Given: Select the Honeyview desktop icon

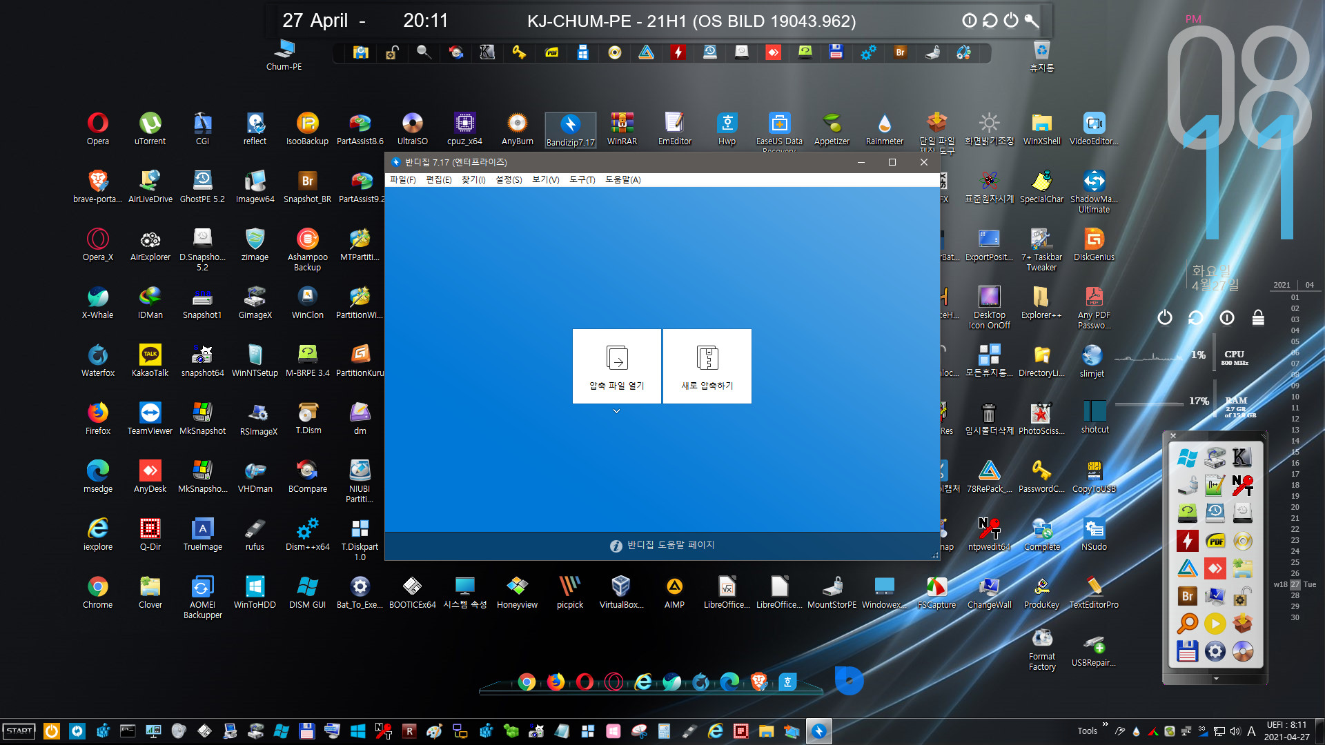Looking at the screenshot, I should [517, 593].
